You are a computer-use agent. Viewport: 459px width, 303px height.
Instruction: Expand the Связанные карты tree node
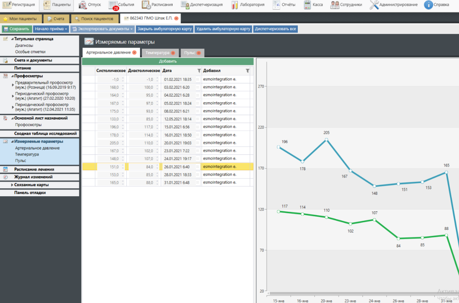[x=12, y=185]
